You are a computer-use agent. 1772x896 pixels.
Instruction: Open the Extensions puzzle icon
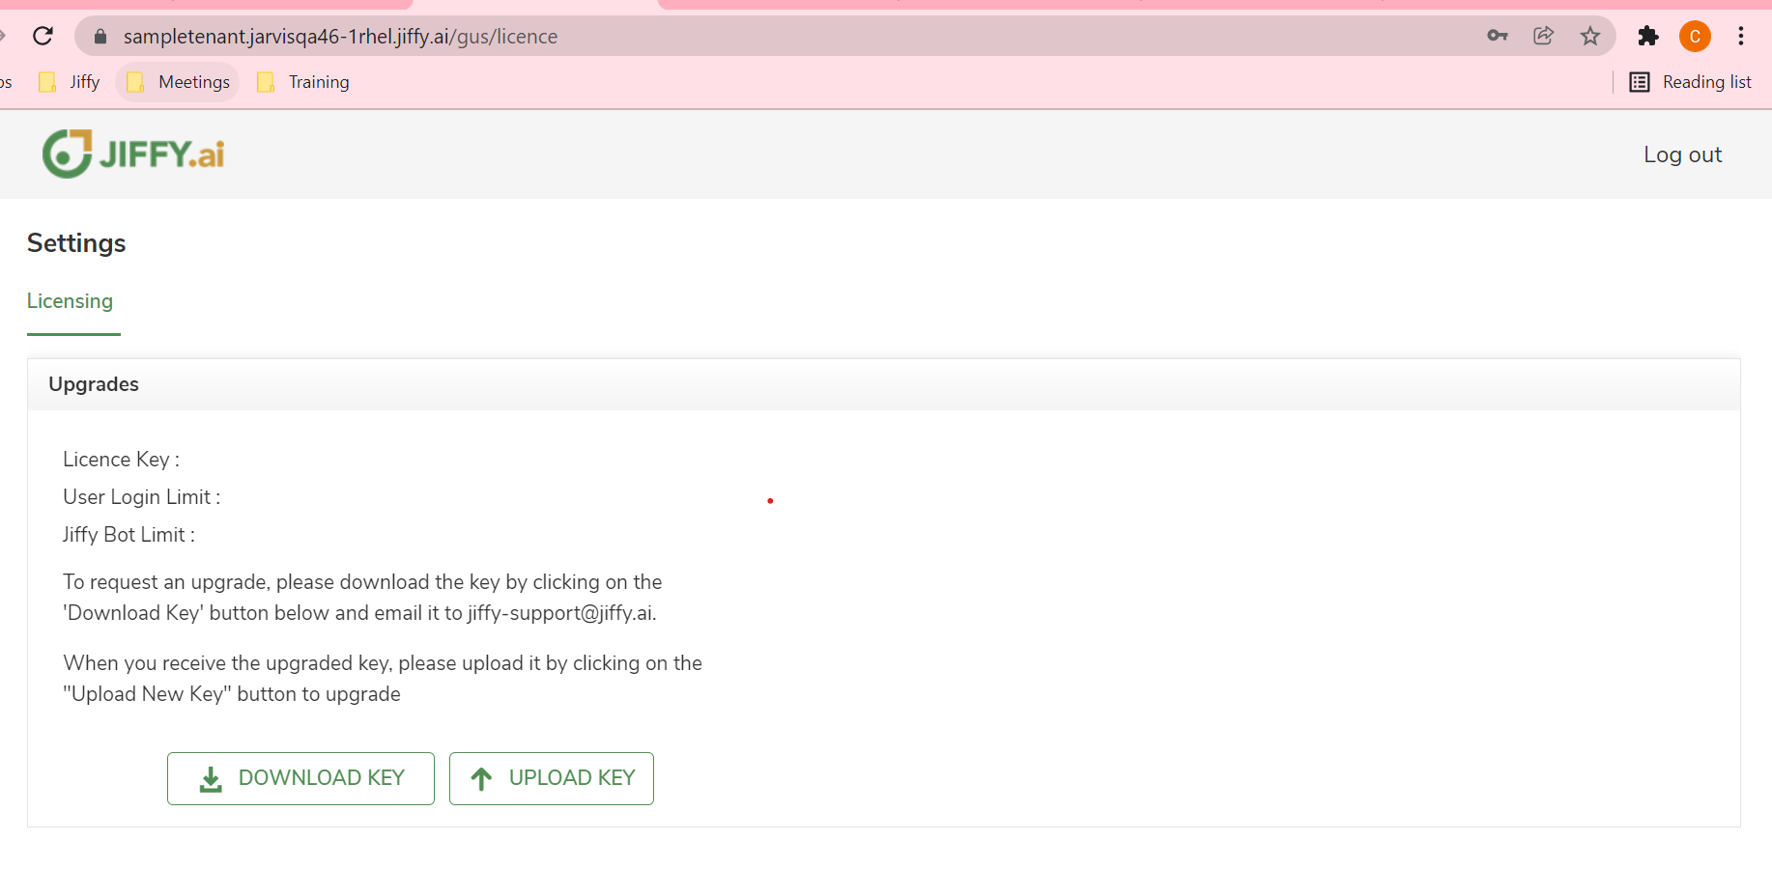pyautogui.click(x=1647, y=37)
